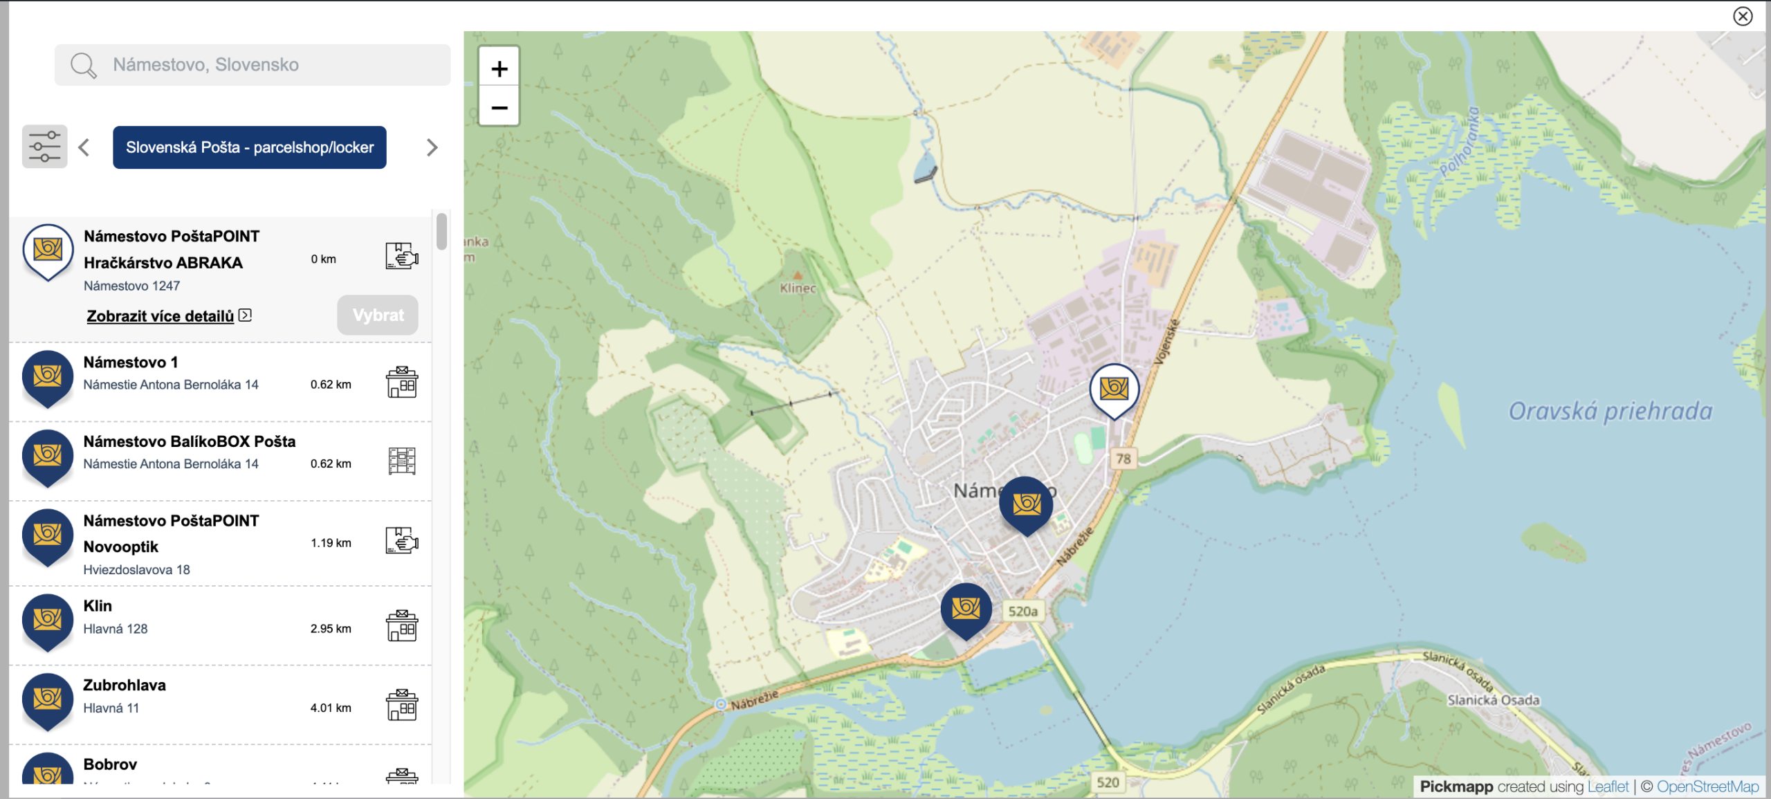Zoom out on the map
This screenshot has width=1771, height=799.
(x=499, y=107)
